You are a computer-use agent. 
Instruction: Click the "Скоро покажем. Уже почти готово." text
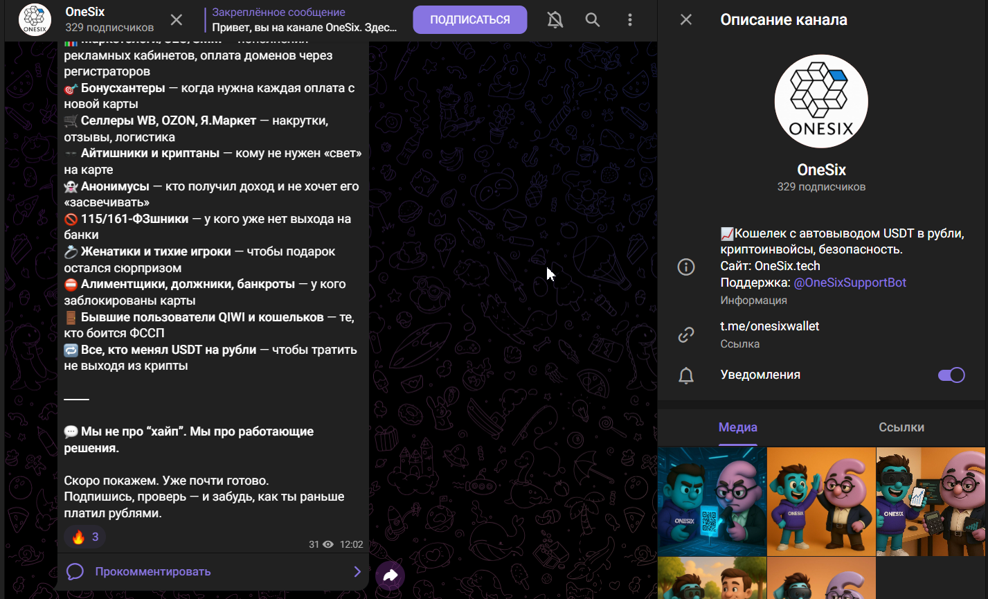[x=166, y=480]
